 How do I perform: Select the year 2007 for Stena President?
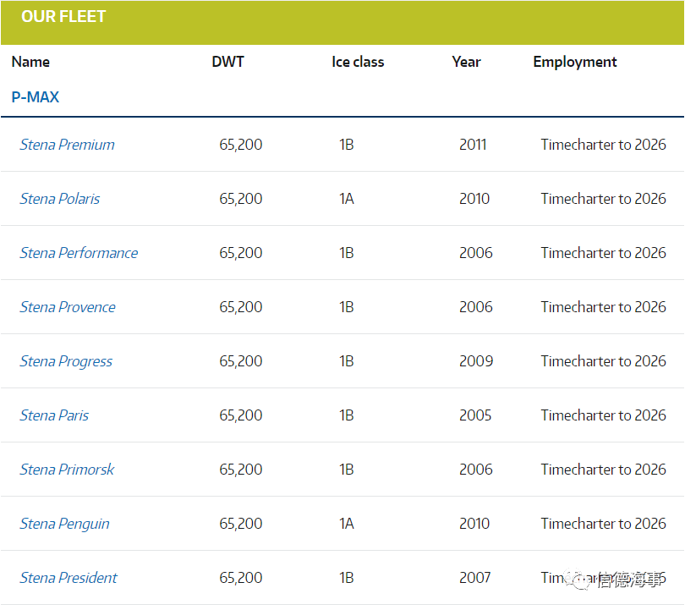(x=475, y=578)
